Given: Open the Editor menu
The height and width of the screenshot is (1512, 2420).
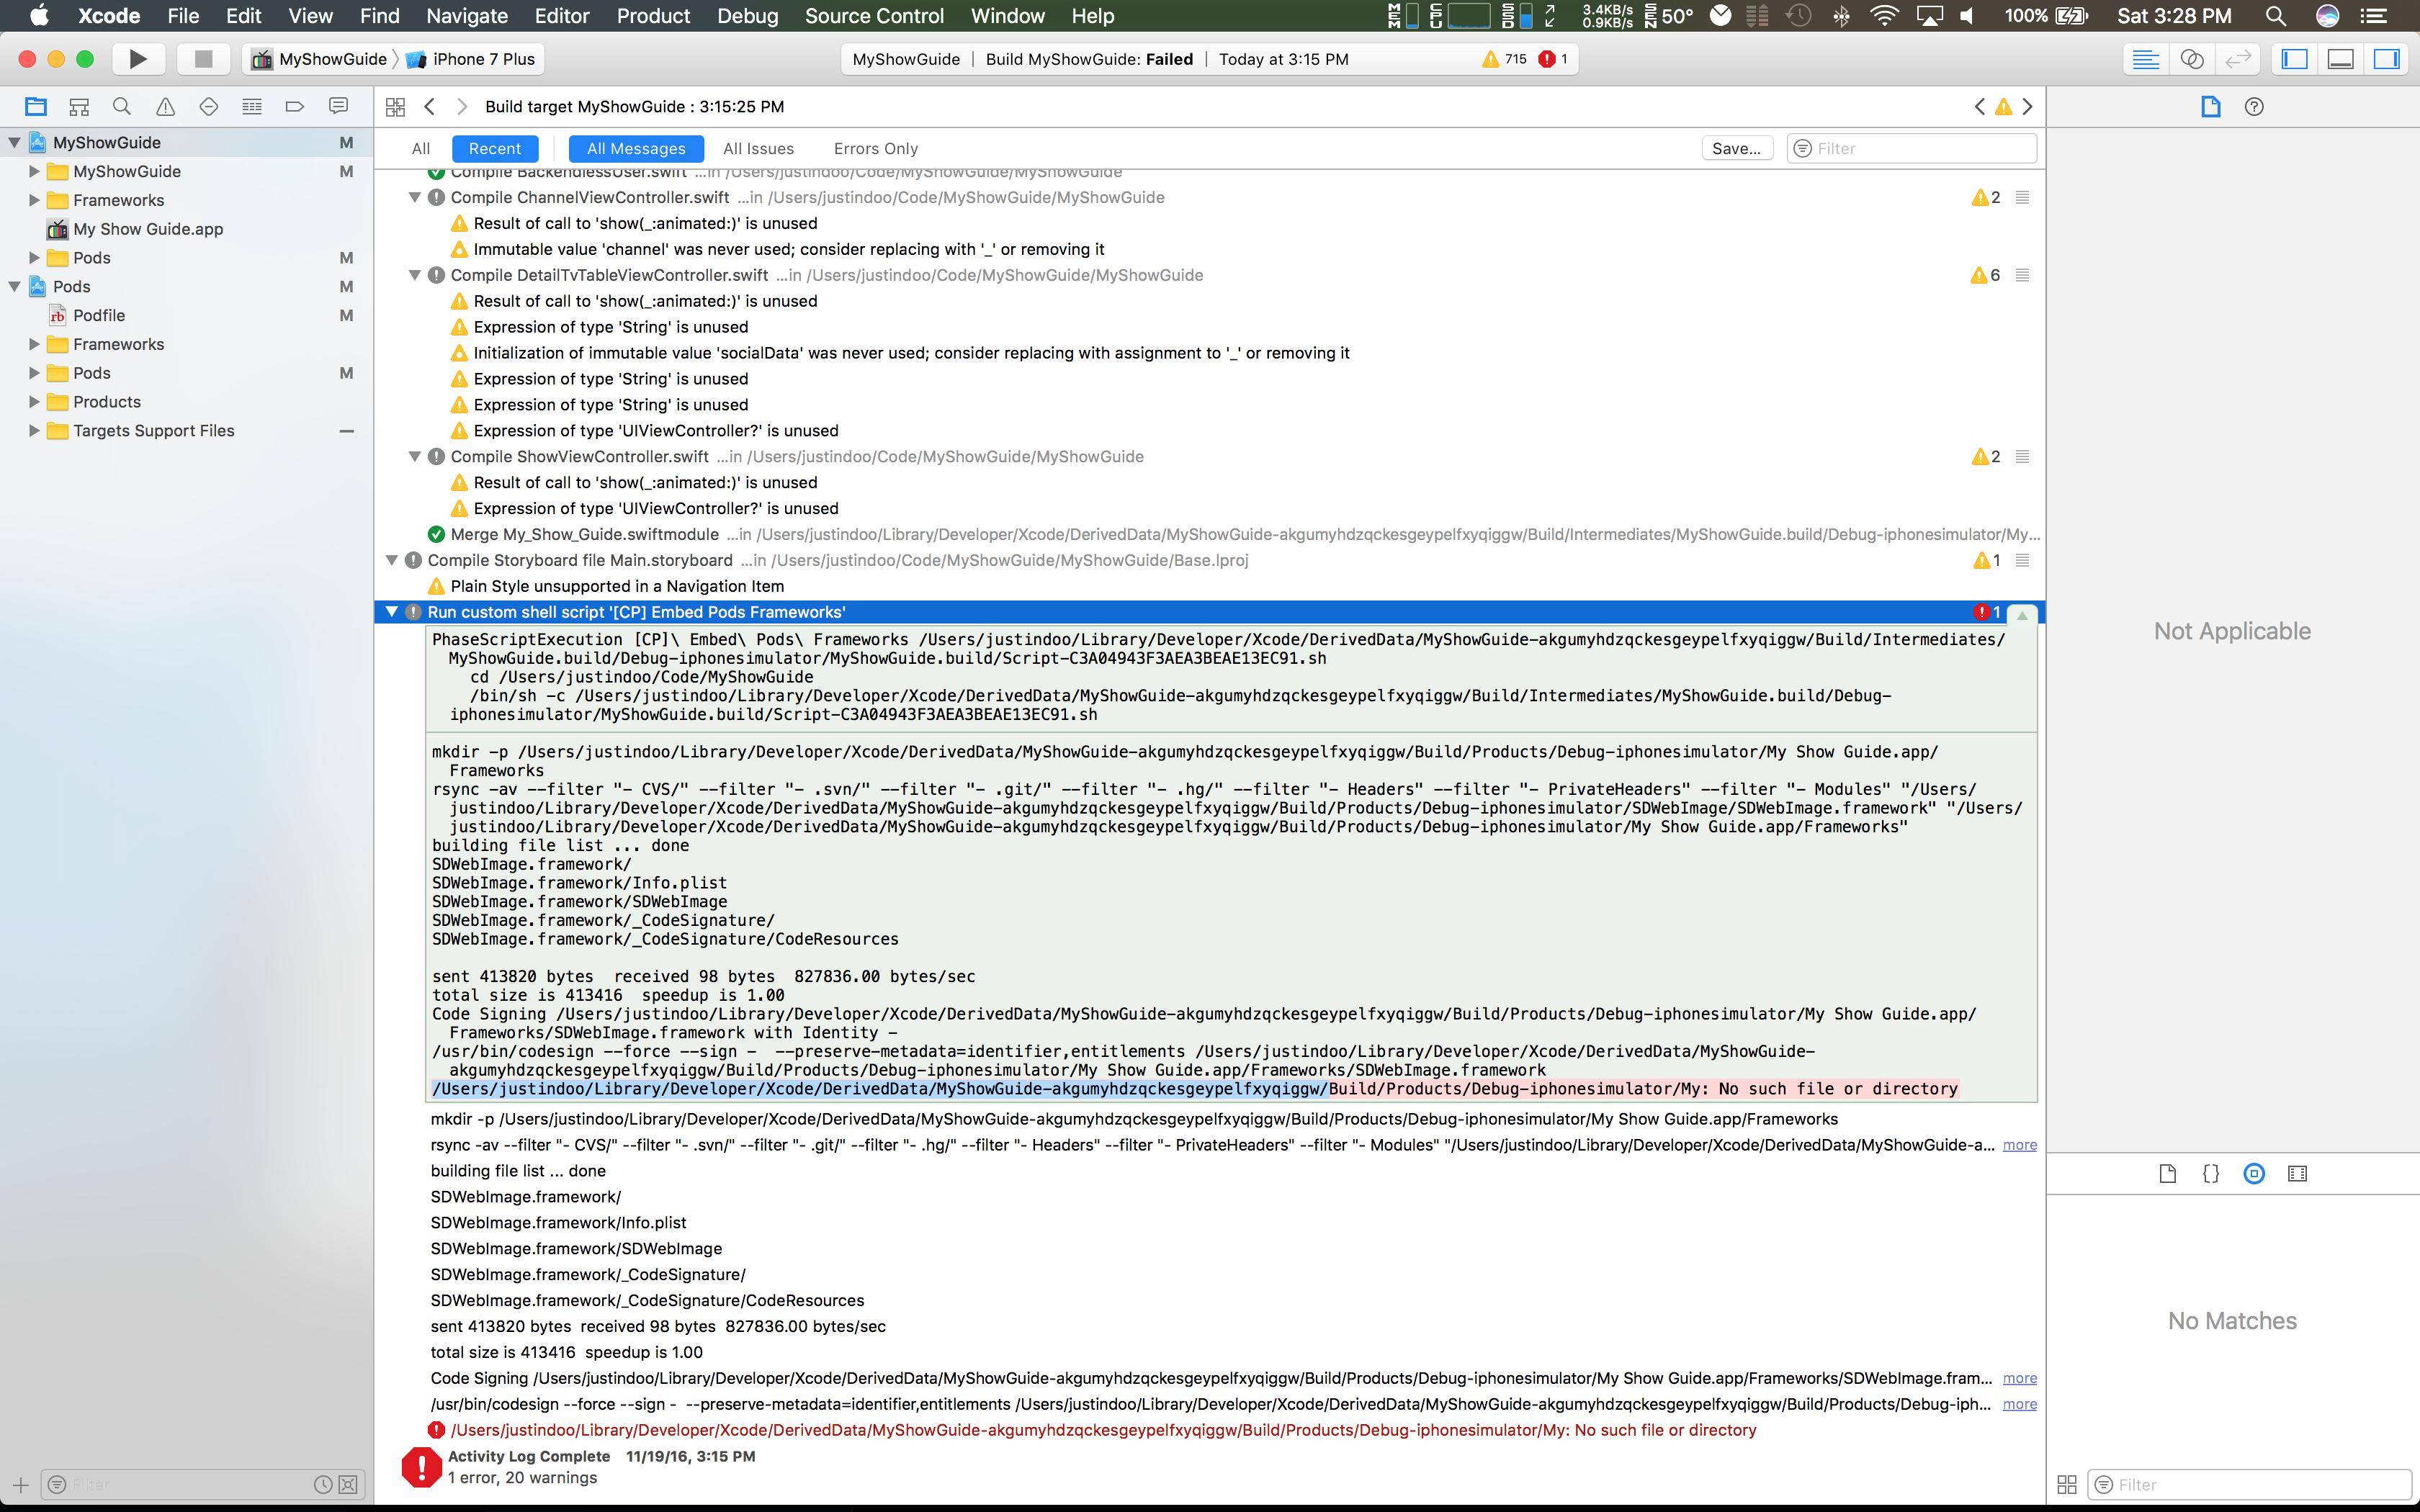Looking at the screenshot, I should point(562,16).
